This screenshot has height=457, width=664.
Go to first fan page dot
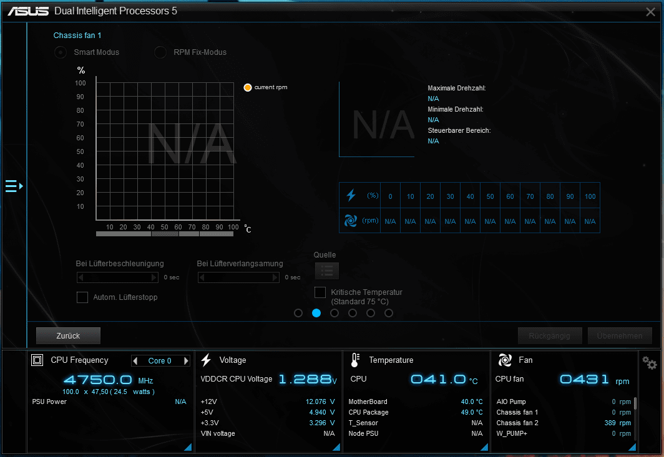[298, 313]
